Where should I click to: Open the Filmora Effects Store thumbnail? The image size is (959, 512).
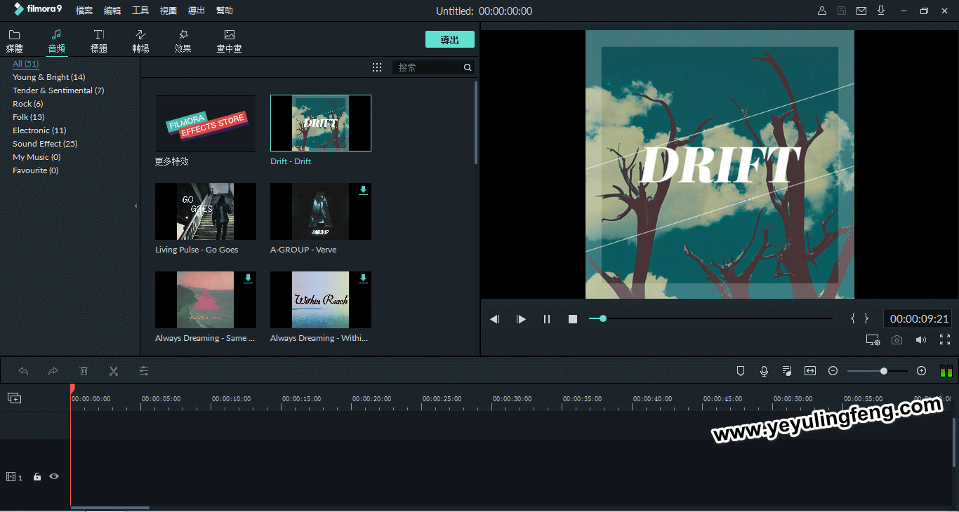click(x=206, y=123)
